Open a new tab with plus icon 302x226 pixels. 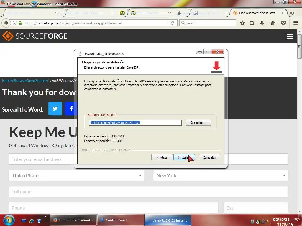pyautogui.click(x=292, y=13)
